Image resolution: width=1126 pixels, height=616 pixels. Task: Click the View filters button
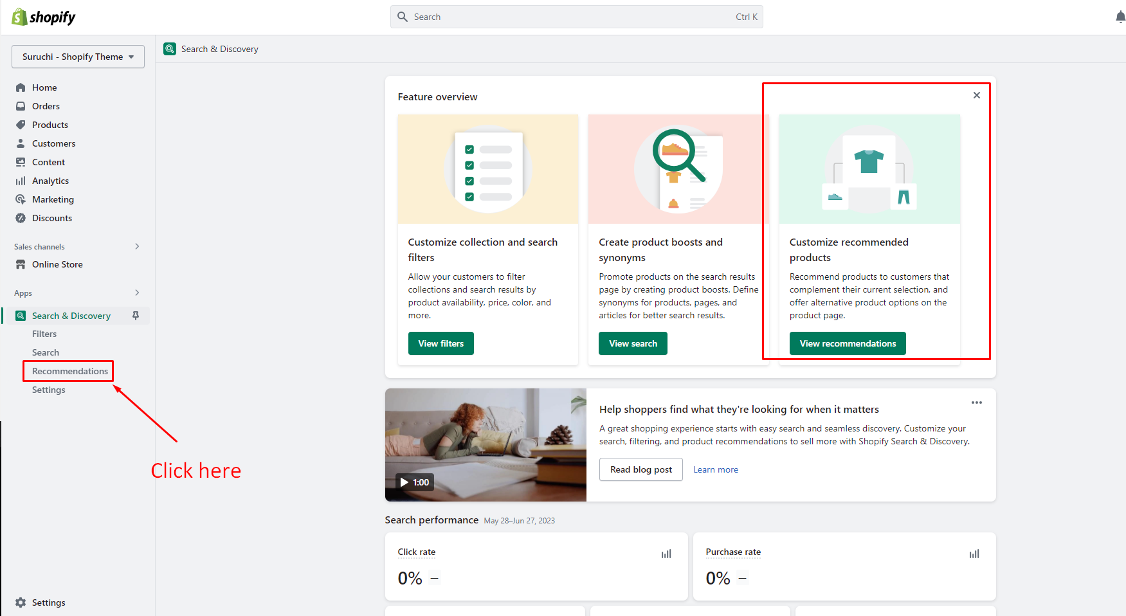pos(440,343)
